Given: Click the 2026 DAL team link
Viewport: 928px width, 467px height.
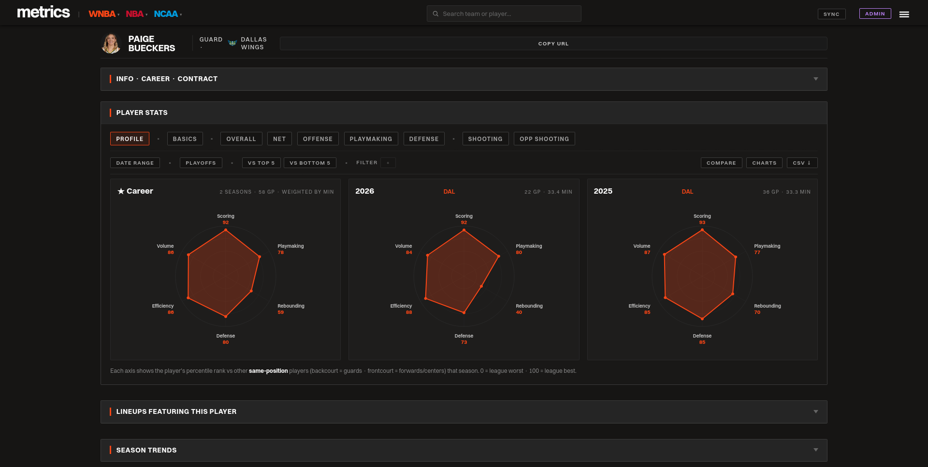Looking at the screenshot, I should pyautogui.click(x=449, y=192).
